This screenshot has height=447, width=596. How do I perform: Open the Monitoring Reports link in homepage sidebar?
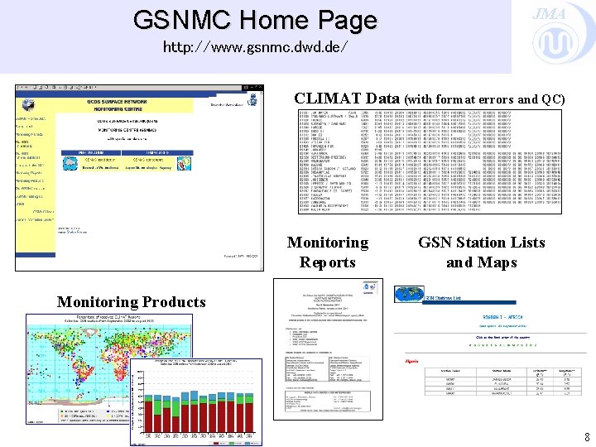[29, 173]
